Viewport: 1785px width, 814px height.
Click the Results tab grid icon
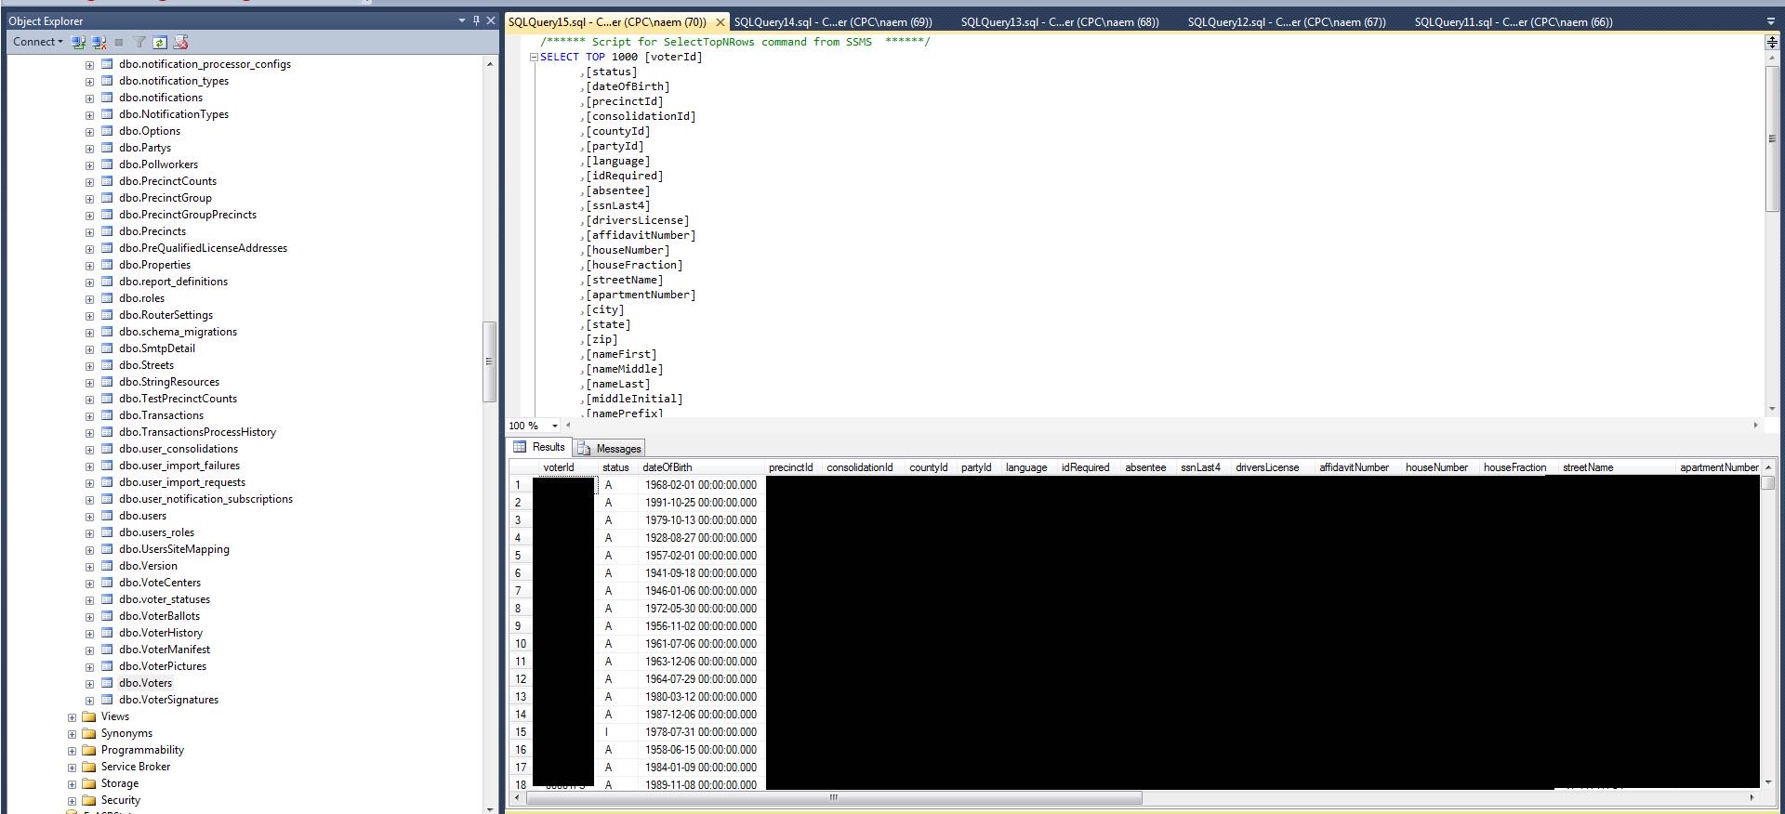[x=520, y=447]
